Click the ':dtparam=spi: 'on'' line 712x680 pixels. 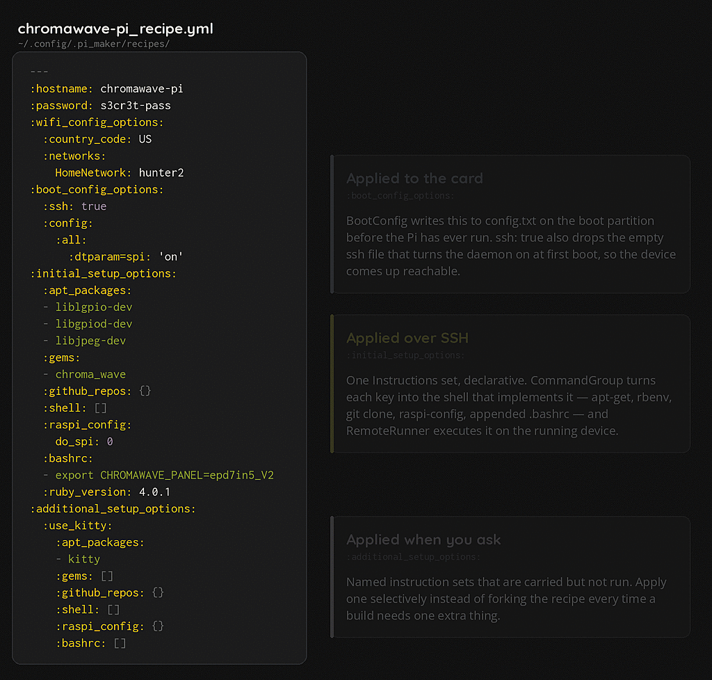pos(126,257)
